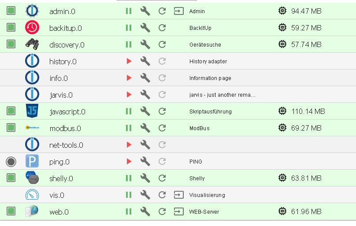Open the Admin web interface link icon
356x226 pixels.
(x=178, y=11)
